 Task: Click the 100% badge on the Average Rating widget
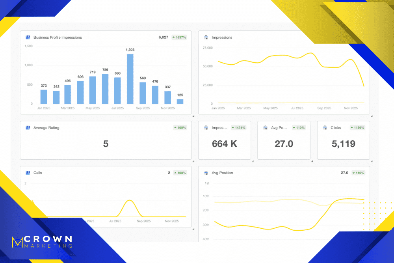[181, 127]
